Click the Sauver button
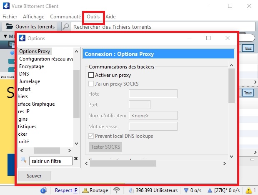 [34, 175]
